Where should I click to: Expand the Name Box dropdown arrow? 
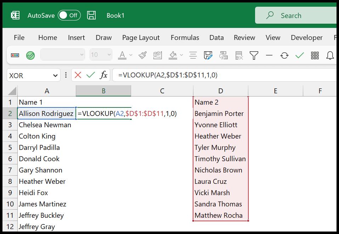(x=55, y=75)
